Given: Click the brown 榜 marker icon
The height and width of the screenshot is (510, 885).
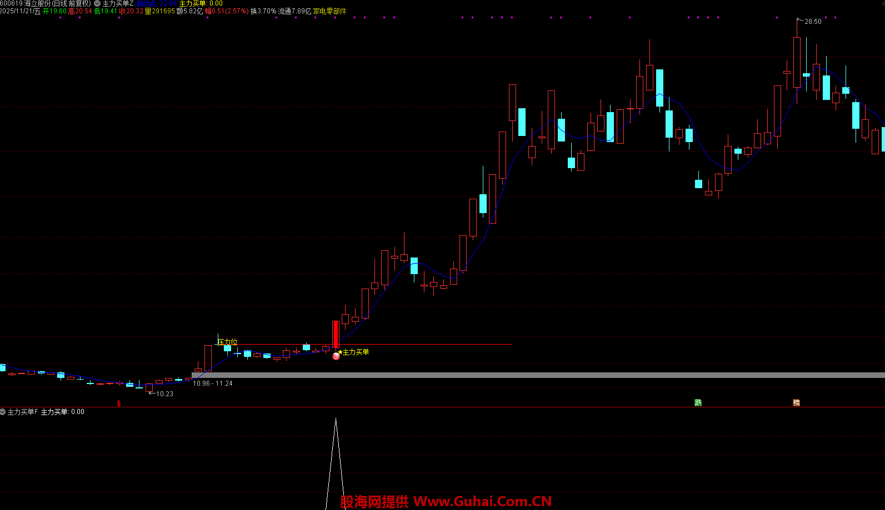Looking at the screenshot, I should (796, 402).
